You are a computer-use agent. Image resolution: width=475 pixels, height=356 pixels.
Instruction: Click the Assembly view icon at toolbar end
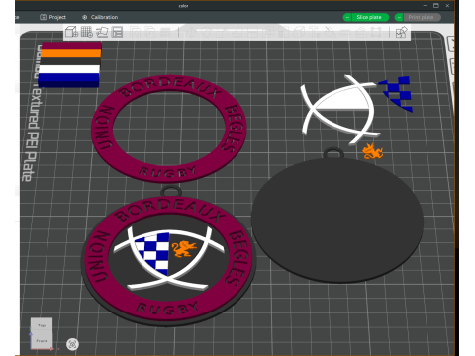pos(402,32)
